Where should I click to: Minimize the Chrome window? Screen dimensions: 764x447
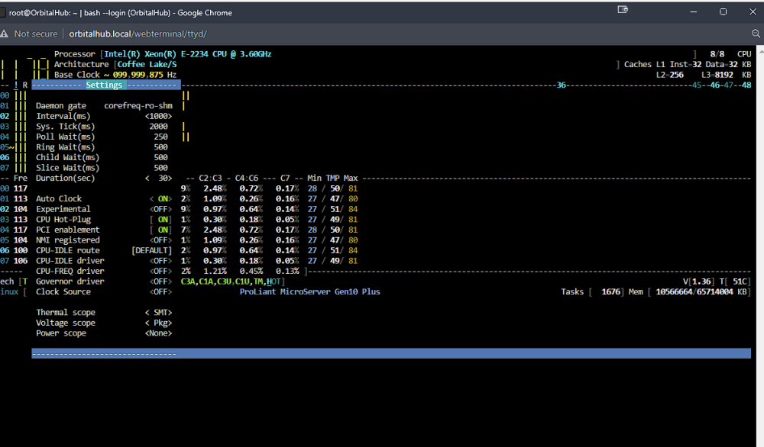(x=694, y=11)
